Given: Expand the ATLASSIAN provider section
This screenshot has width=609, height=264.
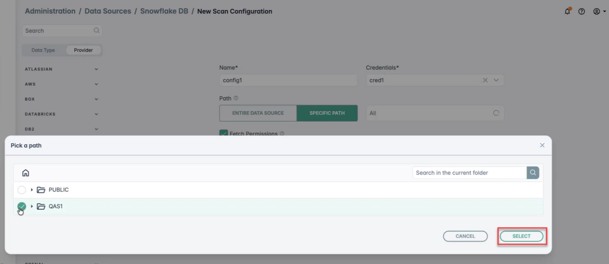Looking at the screenshot, I should (96, 69).
